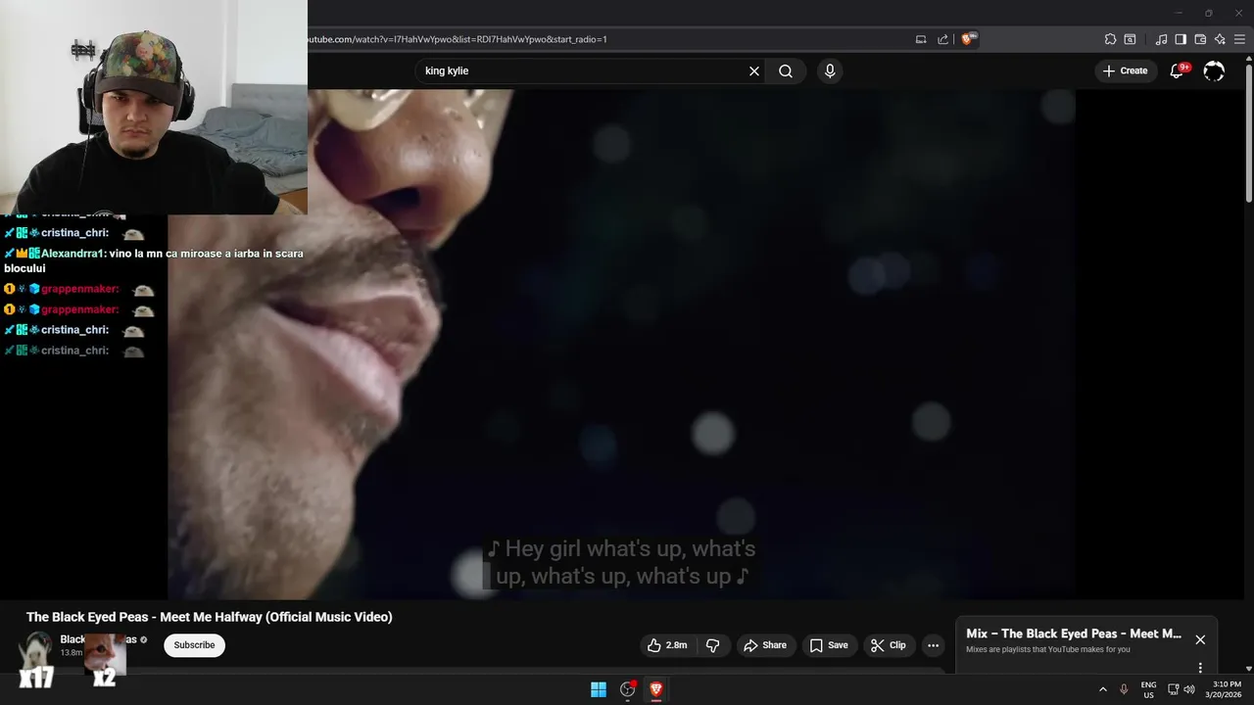Click the Share button under the video
This screenshot has height=705, width=1254.
pyautogui.click(x=765, y=645)
